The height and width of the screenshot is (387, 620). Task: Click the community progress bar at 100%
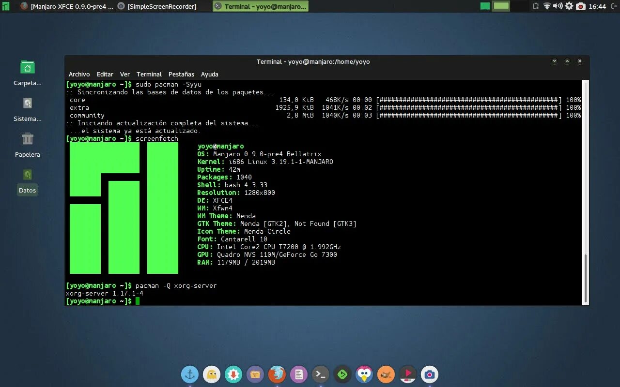tap(469, 115)
